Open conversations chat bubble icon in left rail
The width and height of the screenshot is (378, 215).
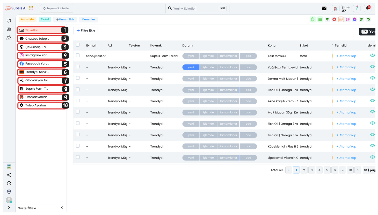pos(9,21)
